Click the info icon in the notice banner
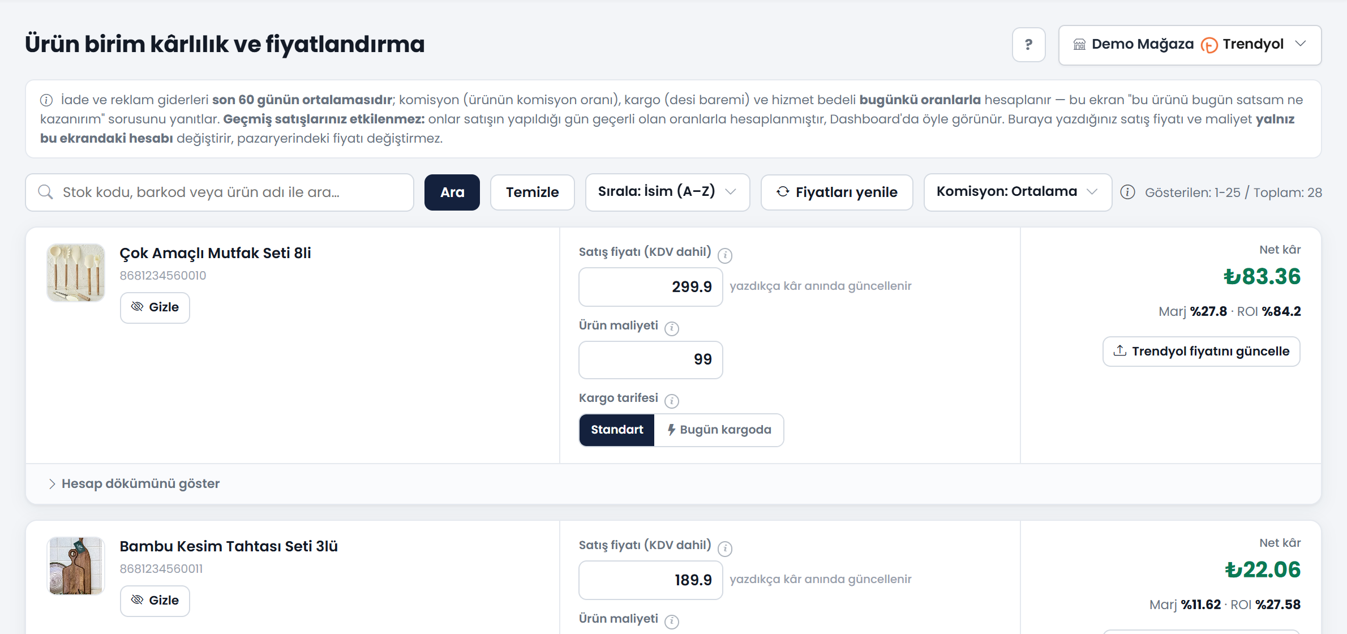 (x=46, y=100)
